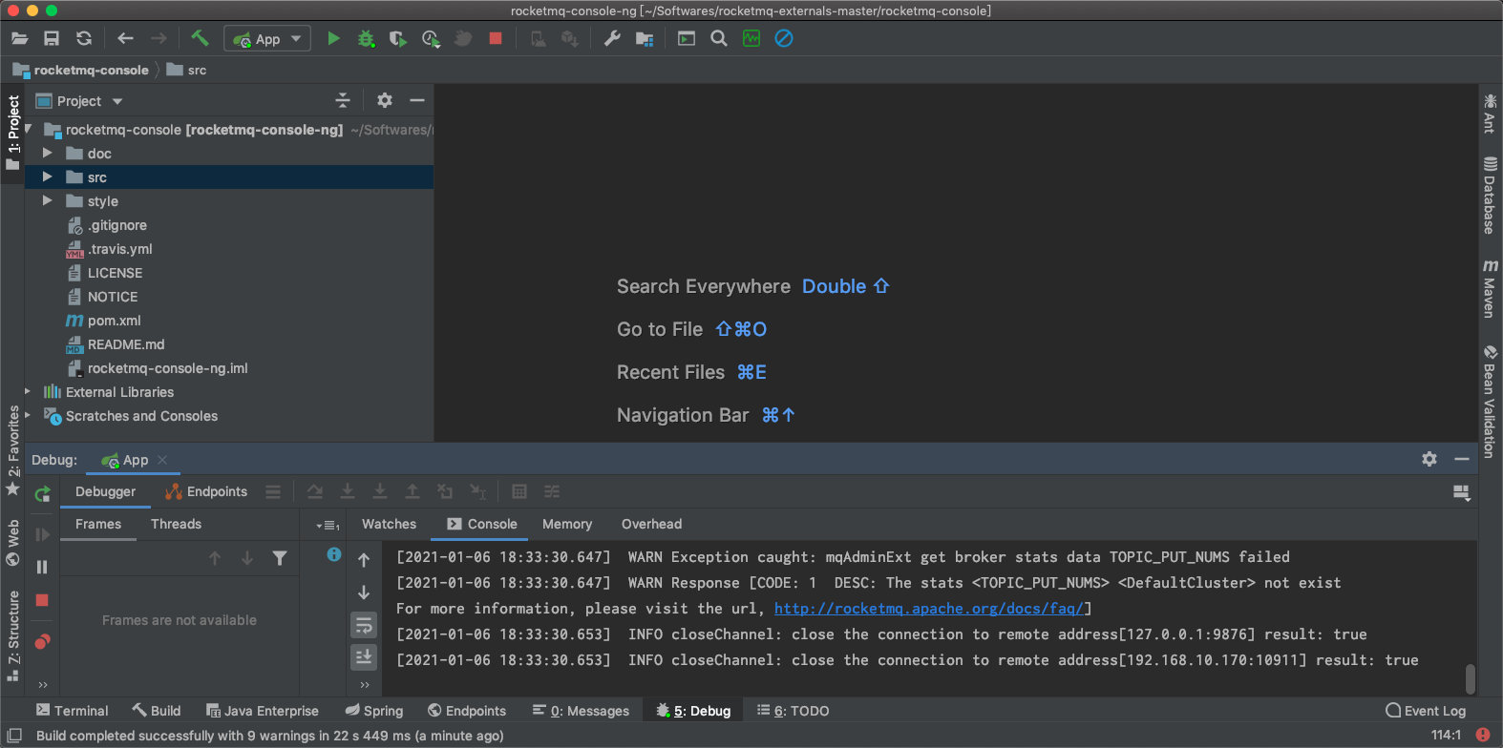Image resolution: width=1503 pixels, height=748 pixels.
Task: Collapse all in Project panel
Action: (343, 100)
